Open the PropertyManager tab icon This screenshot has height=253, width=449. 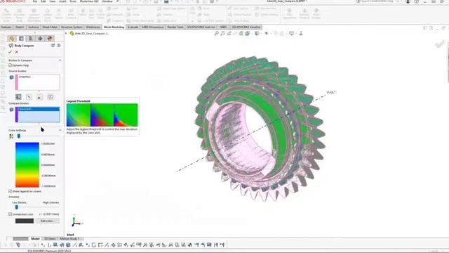tap(21, 39)
